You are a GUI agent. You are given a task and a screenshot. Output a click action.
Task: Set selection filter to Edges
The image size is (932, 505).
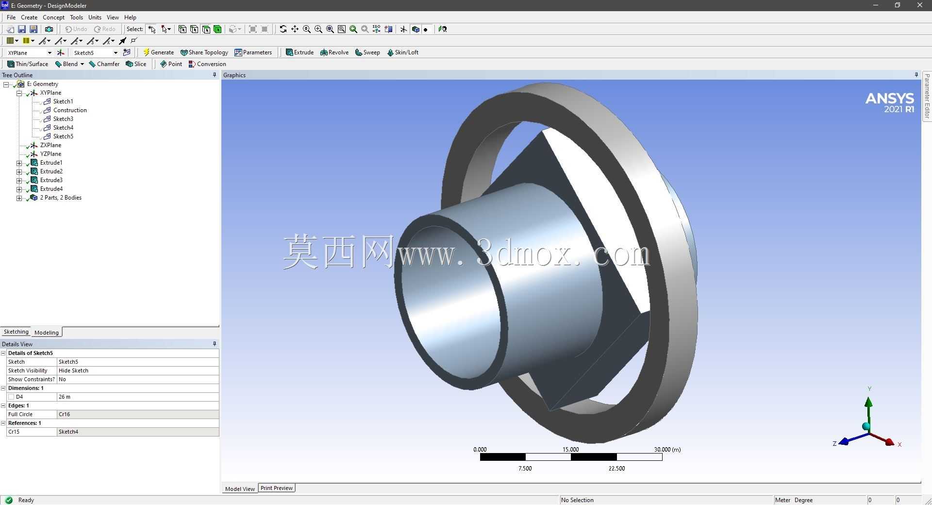[194, 29]
